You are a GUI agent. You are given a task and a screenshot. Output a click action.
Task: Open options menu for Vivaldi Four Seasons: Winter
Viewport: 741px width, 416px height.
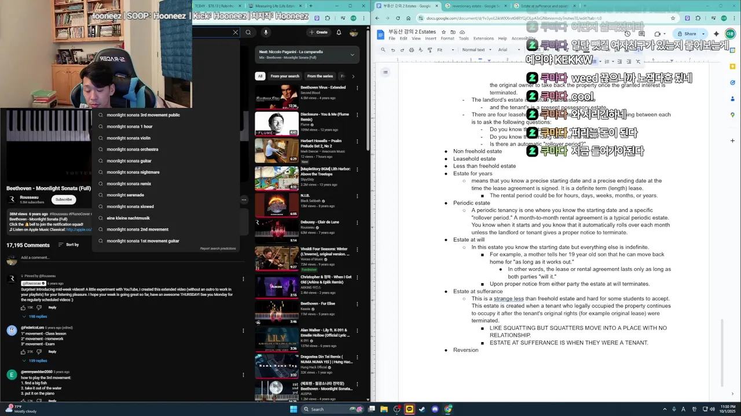pyautogui.click(x=357, y=250)
